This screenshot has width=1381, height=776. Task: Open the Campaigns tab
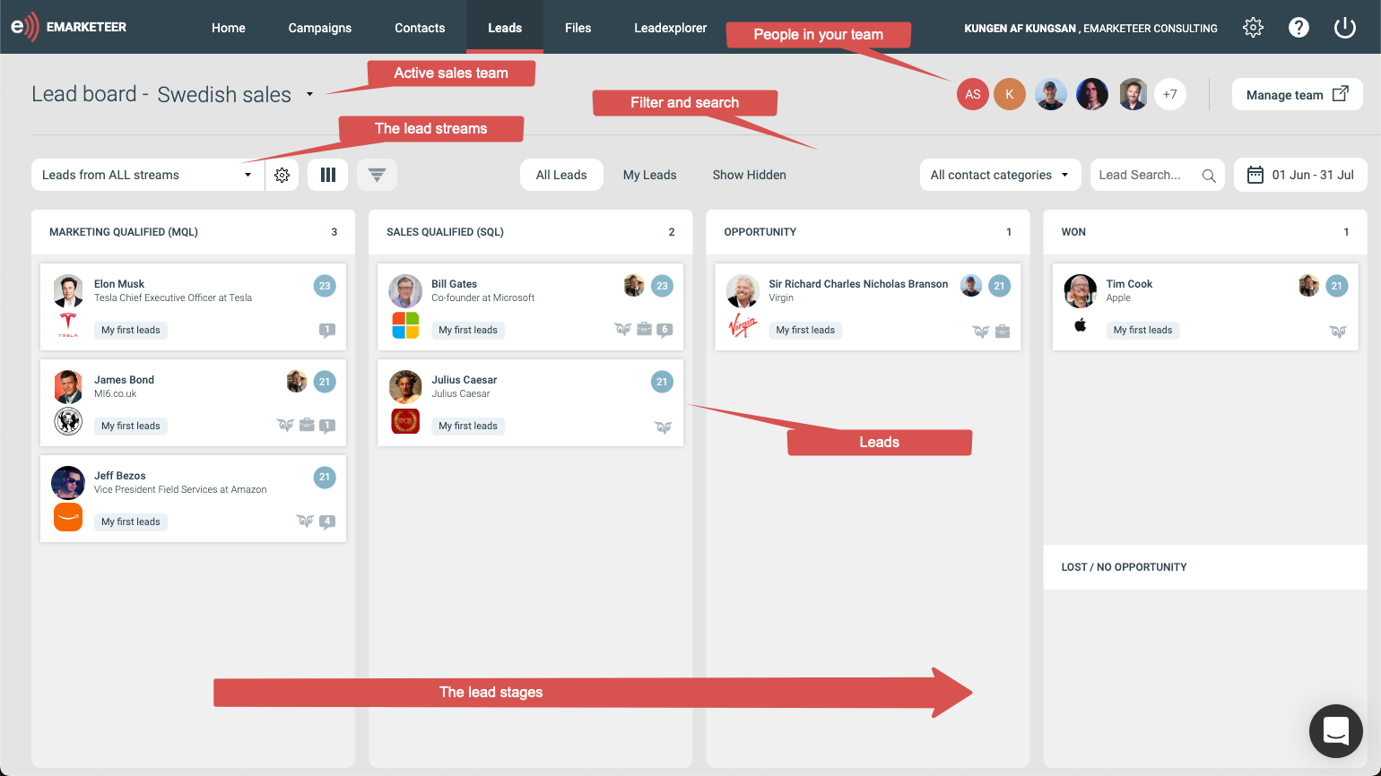[x=320, y=28]
